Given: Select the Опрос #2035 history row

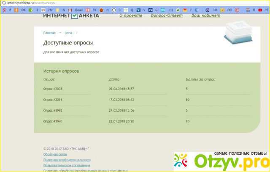Looking at the screenshot, I should (53, 89).
